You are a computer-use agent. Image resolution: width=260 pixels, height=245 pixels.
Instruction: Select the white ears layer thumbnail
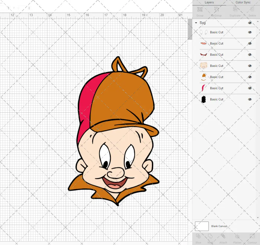[x=204, y=32]
